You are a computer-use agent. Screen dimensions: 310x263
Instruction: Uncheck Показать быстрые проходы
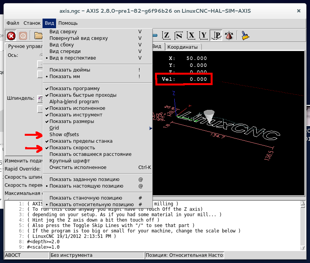click(x=98, y=95)
